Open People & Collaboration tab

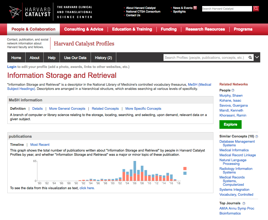point(33,29)
